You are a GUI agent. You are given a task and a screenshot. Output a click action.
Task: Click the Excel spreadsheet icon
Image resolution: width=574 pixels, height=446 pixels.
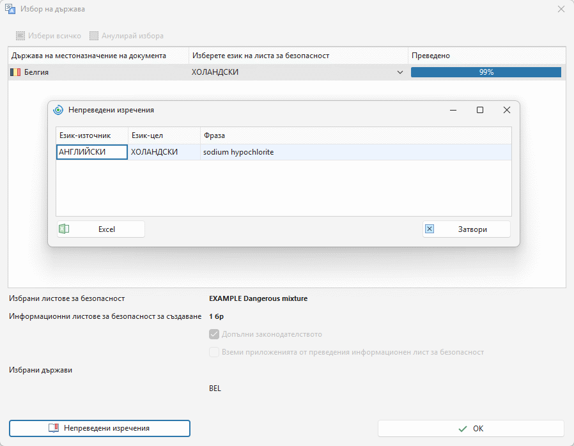64,229
